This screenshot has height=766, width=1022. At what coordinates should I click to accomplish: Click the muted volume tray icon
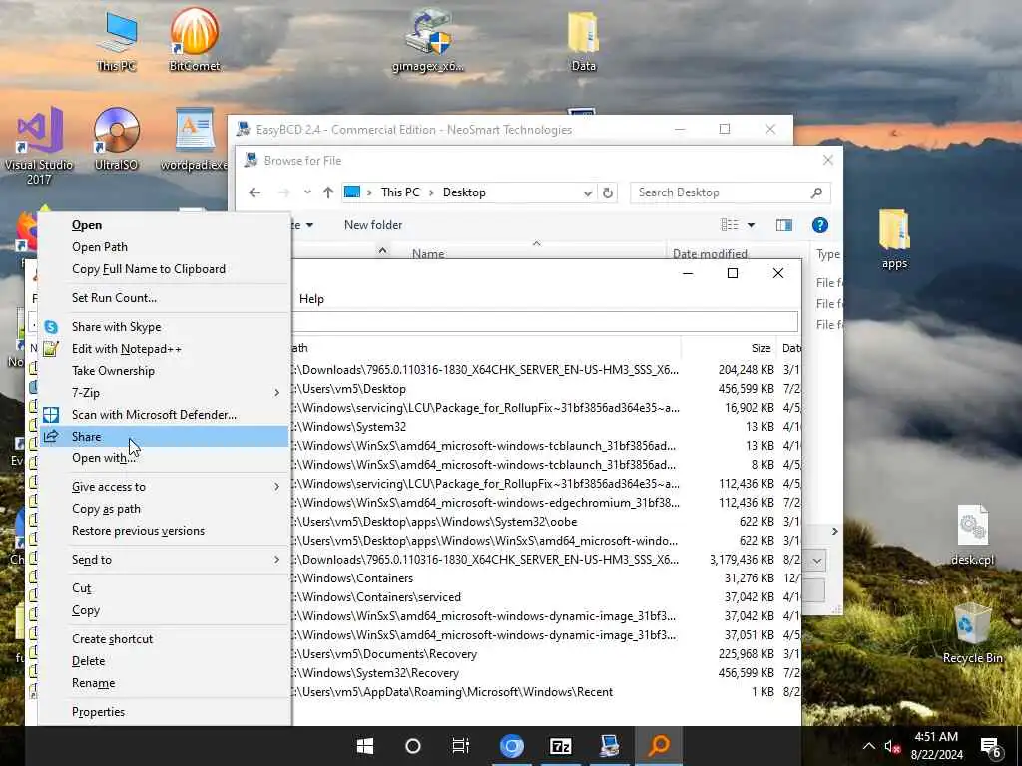pyautogui.click(x=891, y=746)
